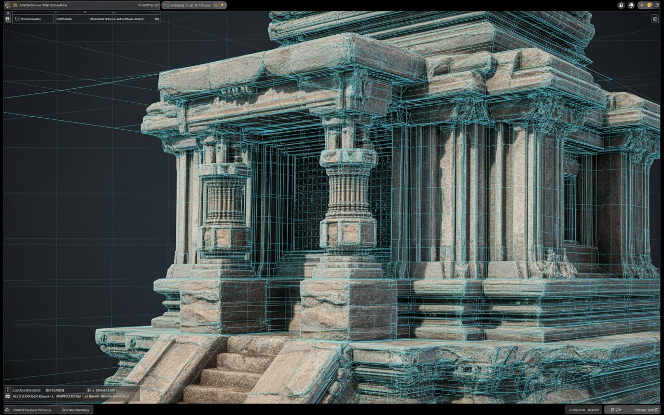This screenshot has height=415, width=664.
Task: Click the yellow color swatch at top right
Action: coord(649,5)
